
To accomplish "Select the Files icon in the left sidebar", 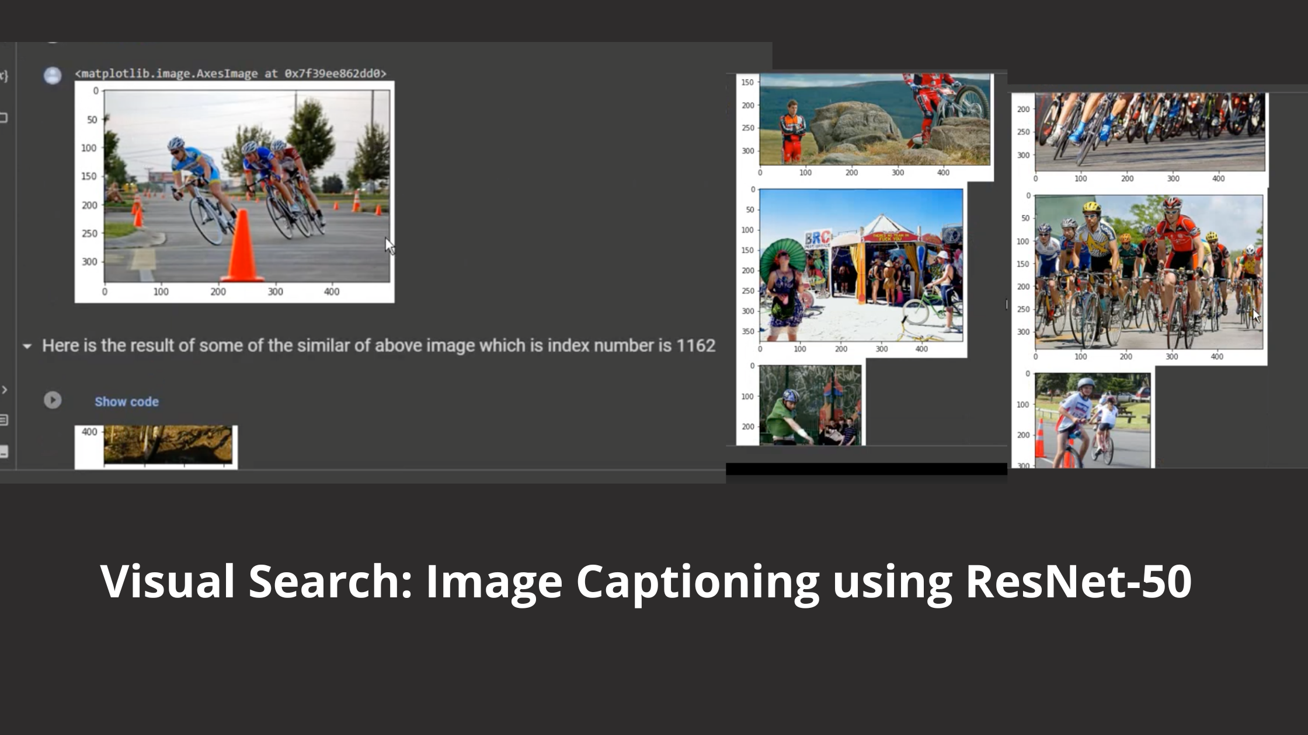I will pyautogui.click(x=5, y=117).
